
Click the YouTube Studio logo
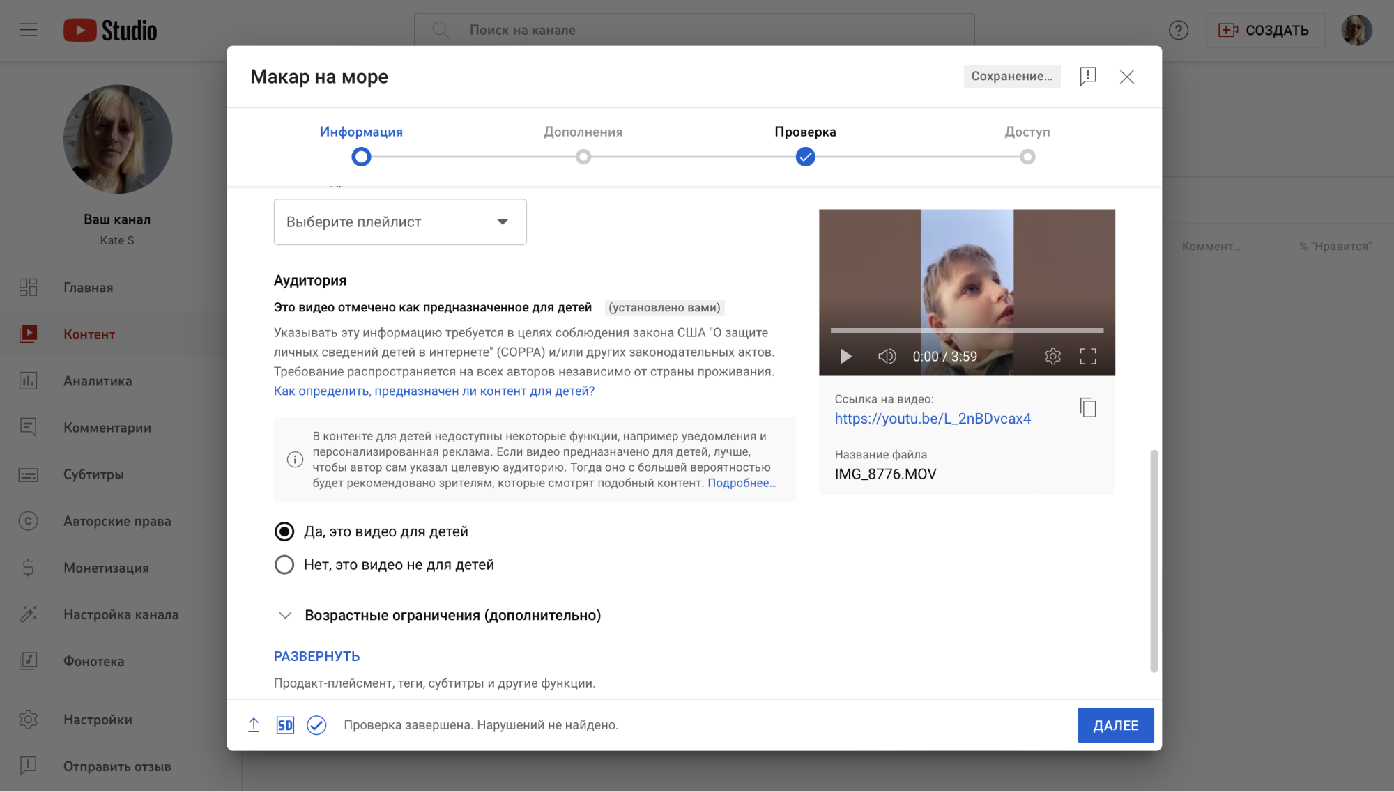pyautogui.click(x=110, y=30)
